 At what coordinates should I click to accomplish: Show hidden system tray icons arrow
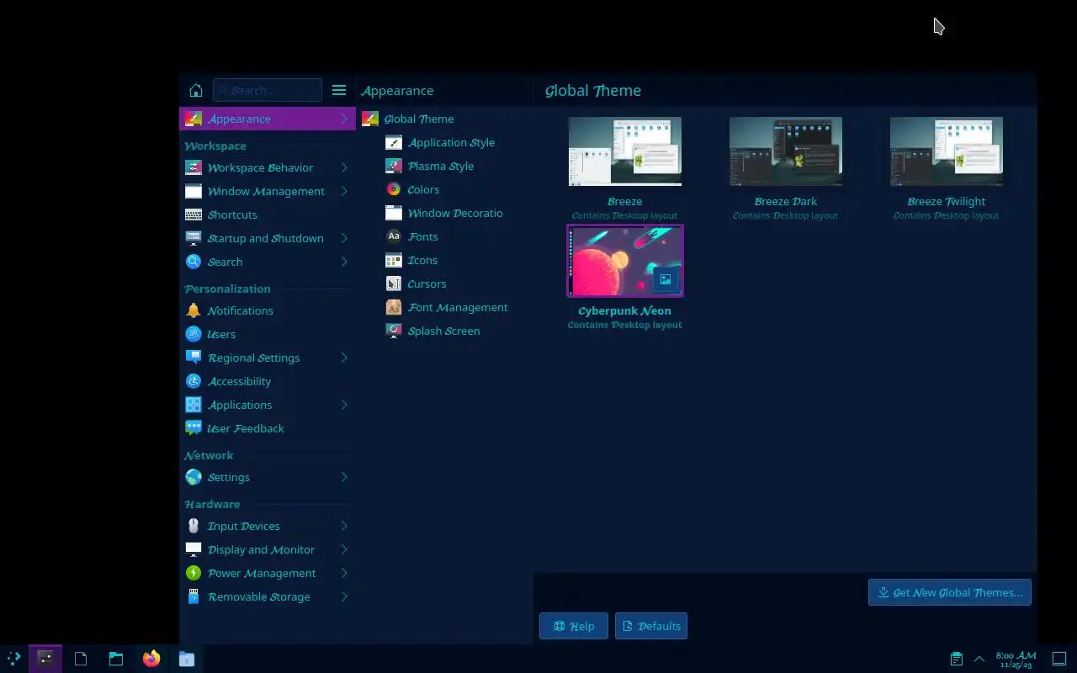pyautogui.click(x=979, y=659)
